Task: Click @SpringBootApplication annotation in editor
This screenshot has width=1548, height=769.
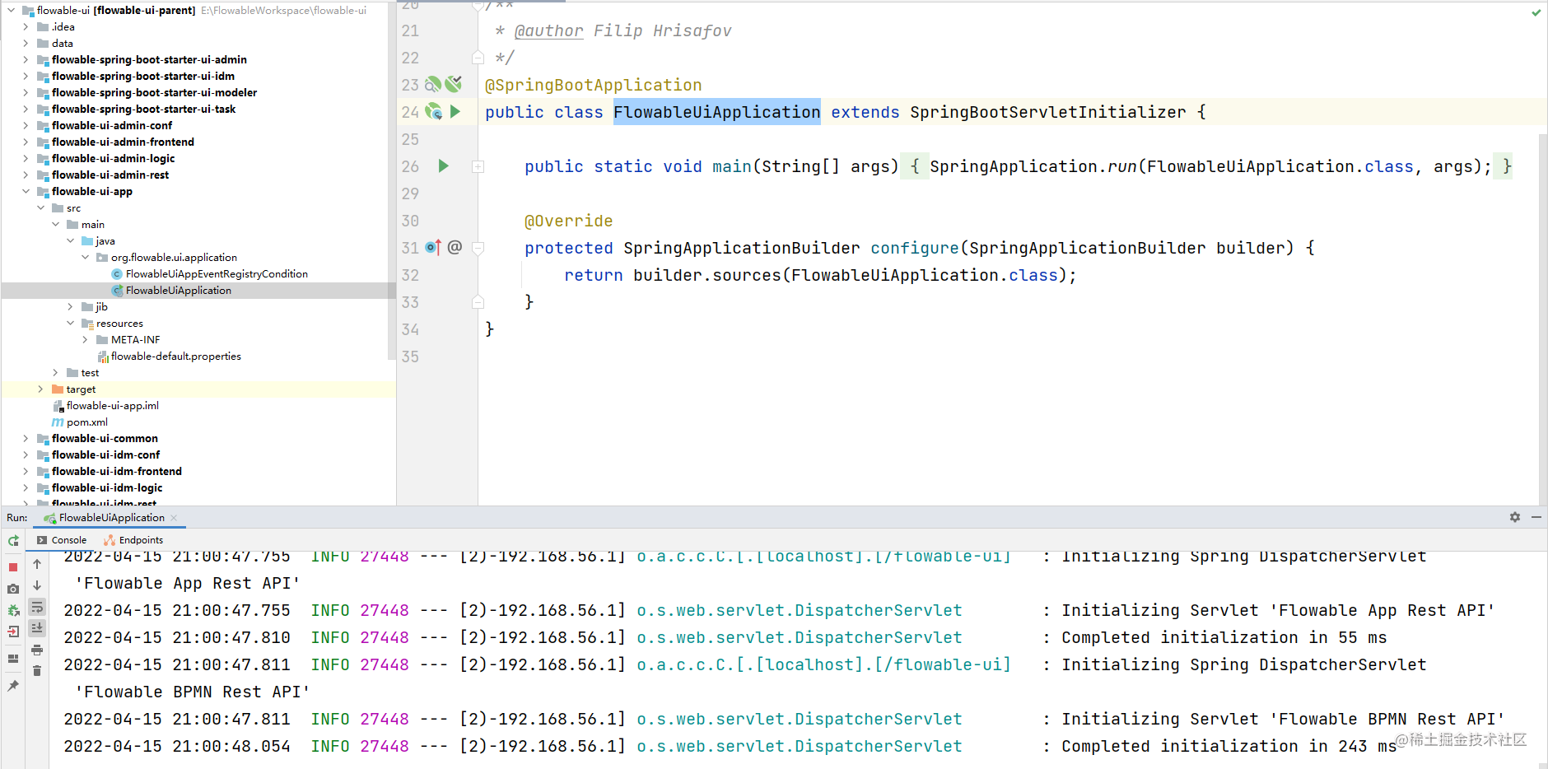Action: point(593,85)
